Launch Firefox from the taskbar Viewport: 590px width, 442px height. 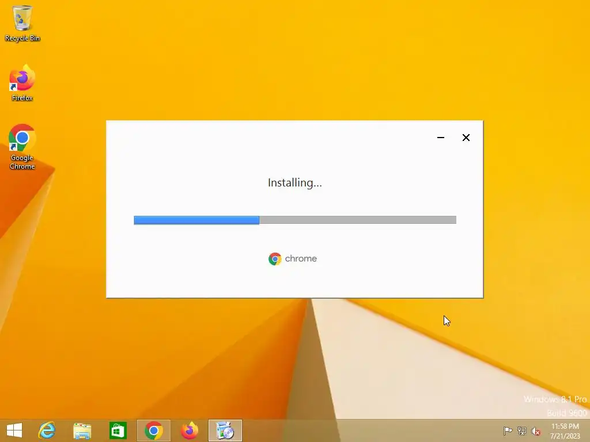(189, 430)
